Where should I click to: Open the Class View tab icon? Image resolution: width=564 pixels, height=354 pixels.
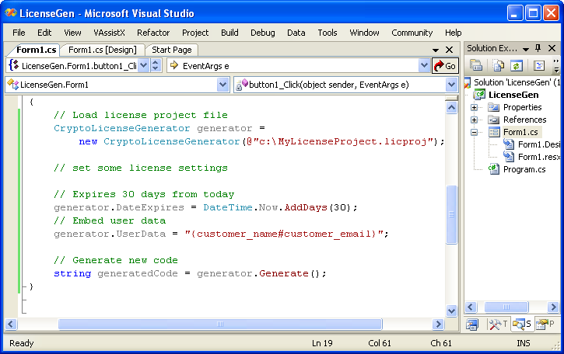(472, 324)
